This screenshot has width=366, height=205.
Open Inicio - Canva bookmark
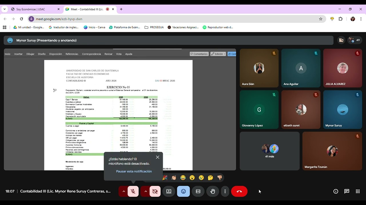(x=94, y=27)
